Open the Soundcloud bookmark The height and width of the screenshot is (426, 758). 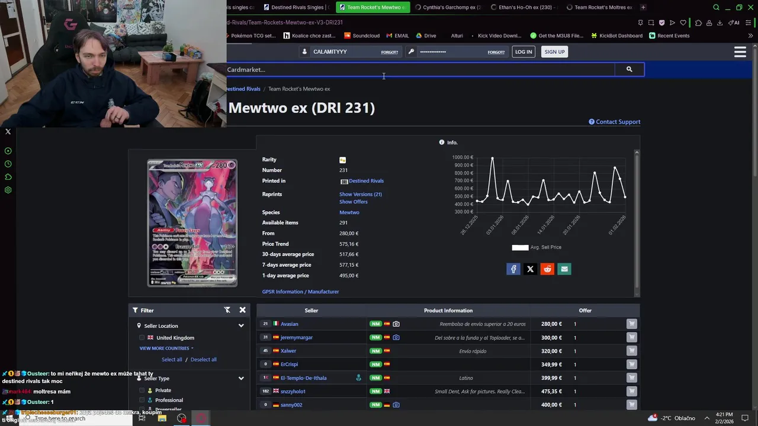[x=362, y=35]
